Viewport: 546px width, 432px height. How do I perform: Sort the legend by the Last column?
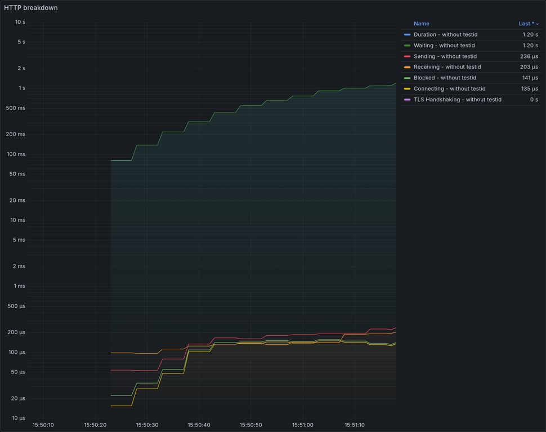click(x=525, y=24)
